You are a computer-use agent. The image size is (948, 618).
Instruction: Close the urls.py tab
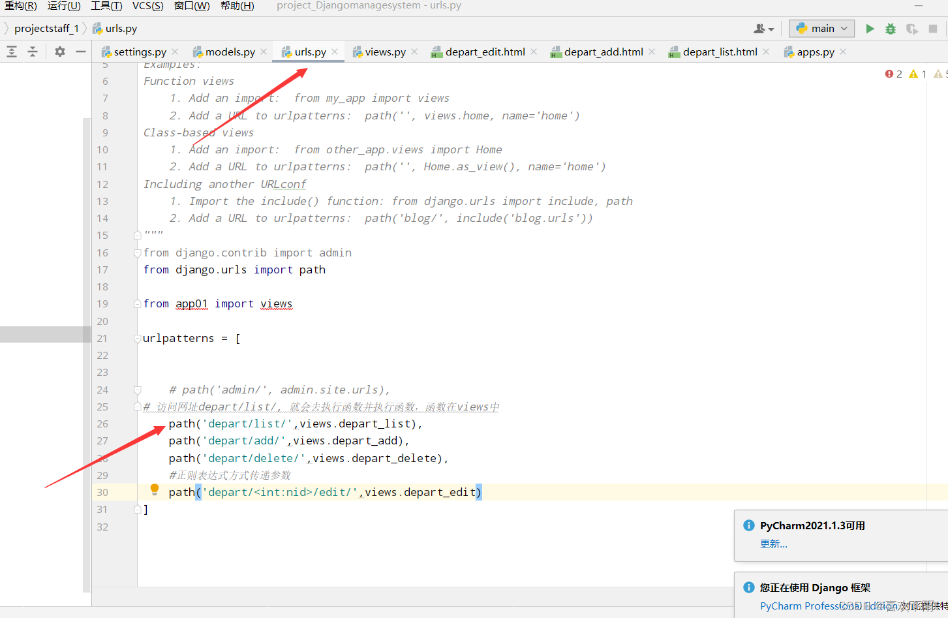coord(335,52)
